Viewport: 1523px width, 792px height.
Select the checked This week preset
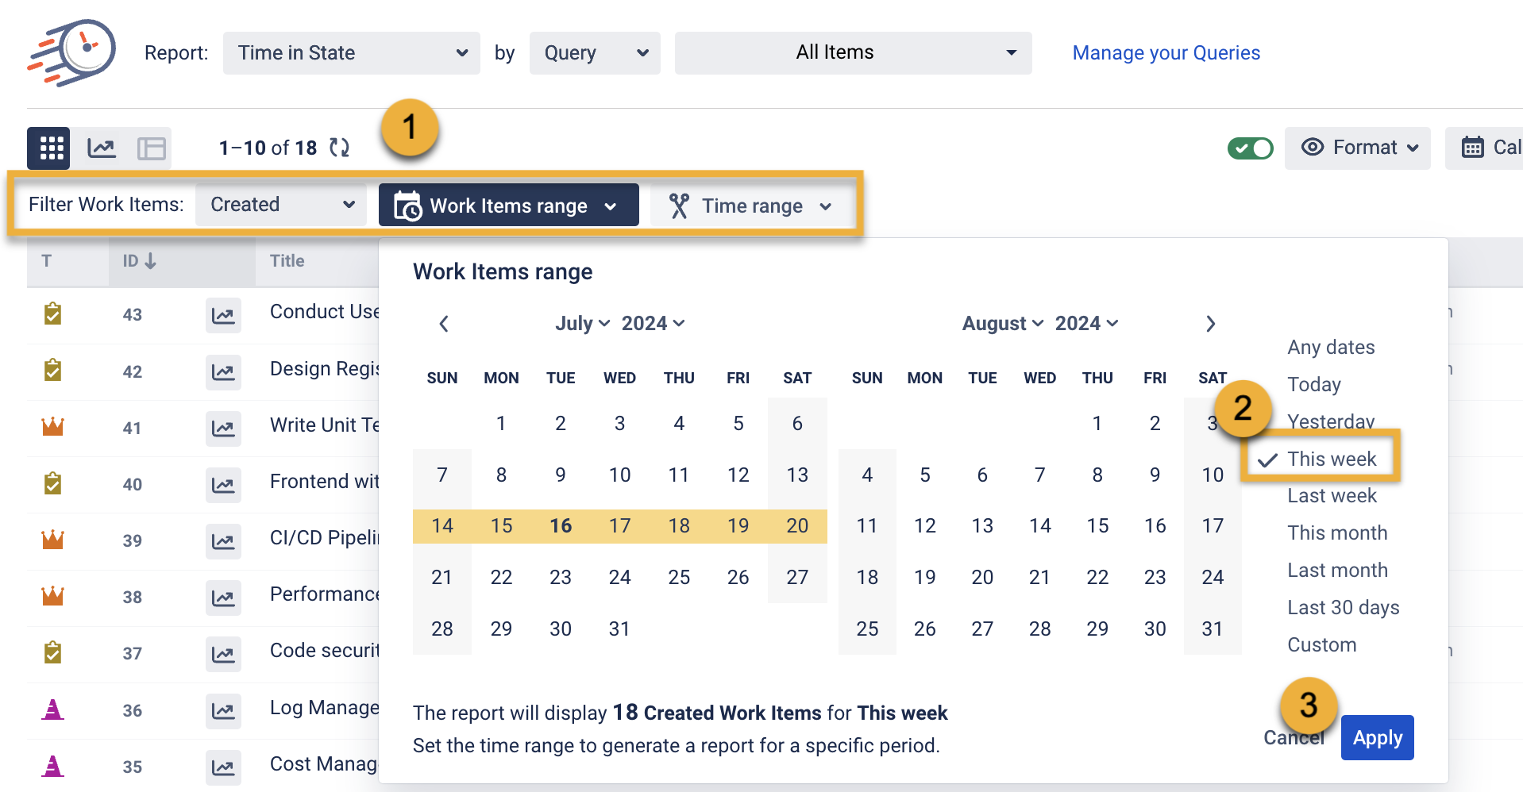(x=1331, y=459)
